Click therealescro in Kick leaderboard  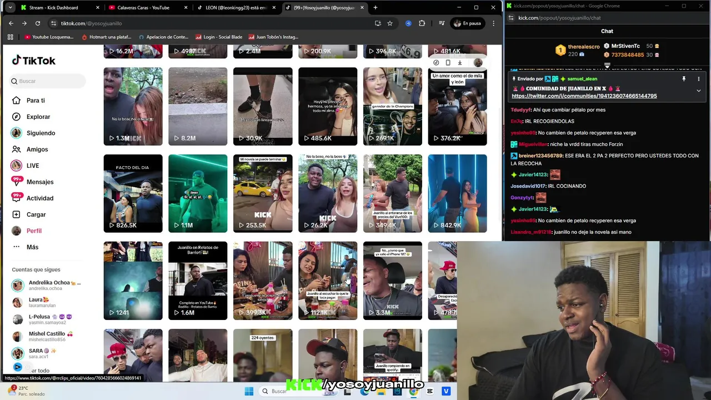click(x=584, y=47)
